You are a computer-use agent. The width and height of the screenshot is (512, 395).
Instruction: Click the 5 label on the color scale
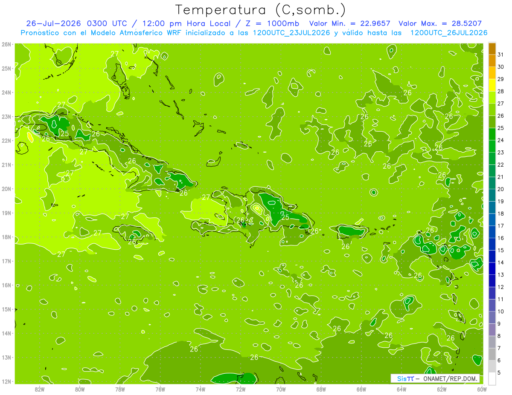(x=499, y=372)
